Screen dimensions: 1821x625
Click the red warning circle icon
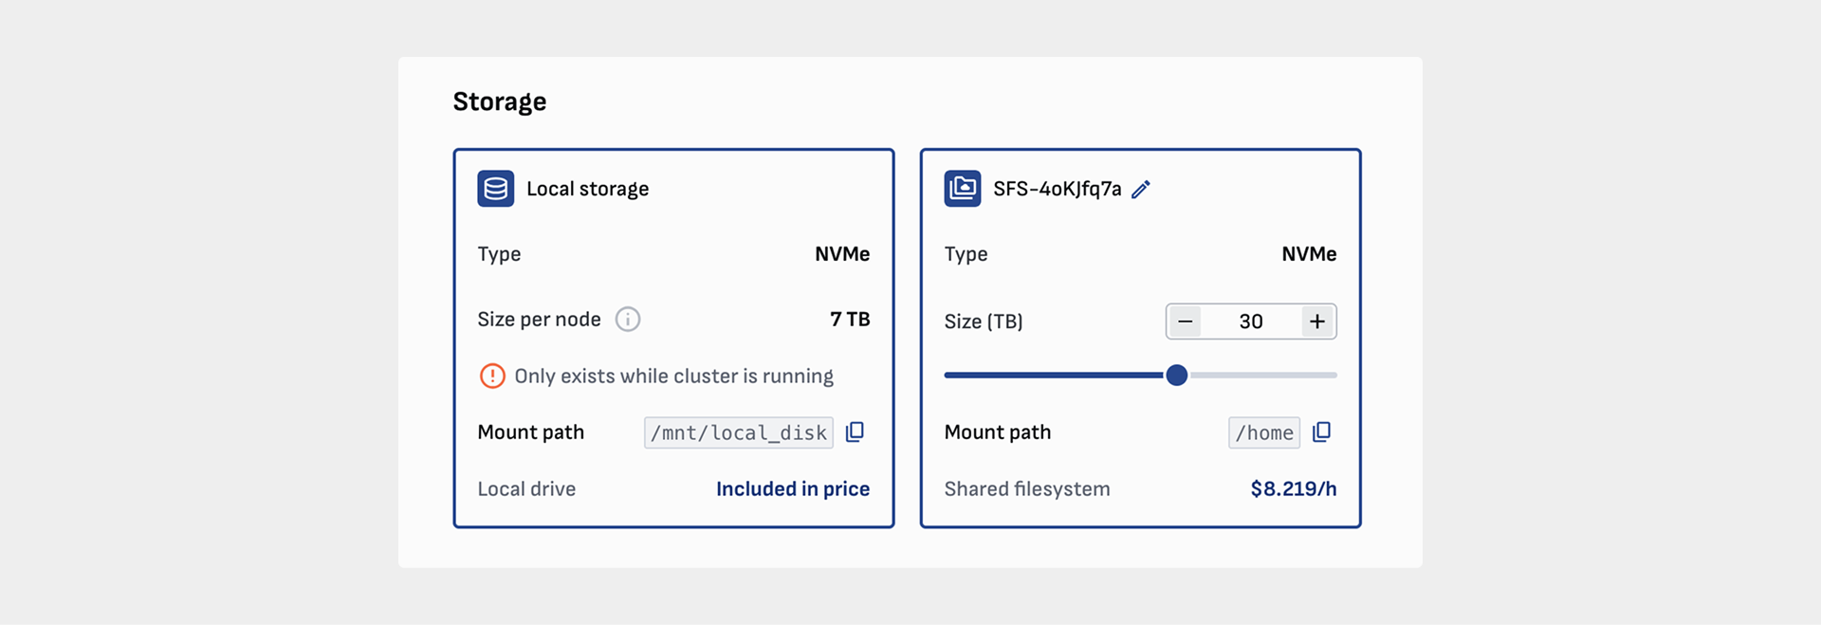492,377
